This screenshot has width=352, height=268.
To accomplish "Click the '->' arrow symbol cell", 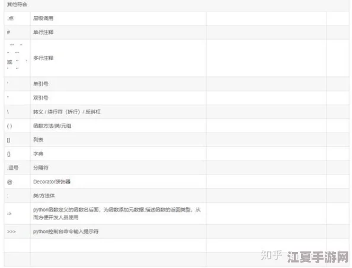I will [x=17, y=214].
